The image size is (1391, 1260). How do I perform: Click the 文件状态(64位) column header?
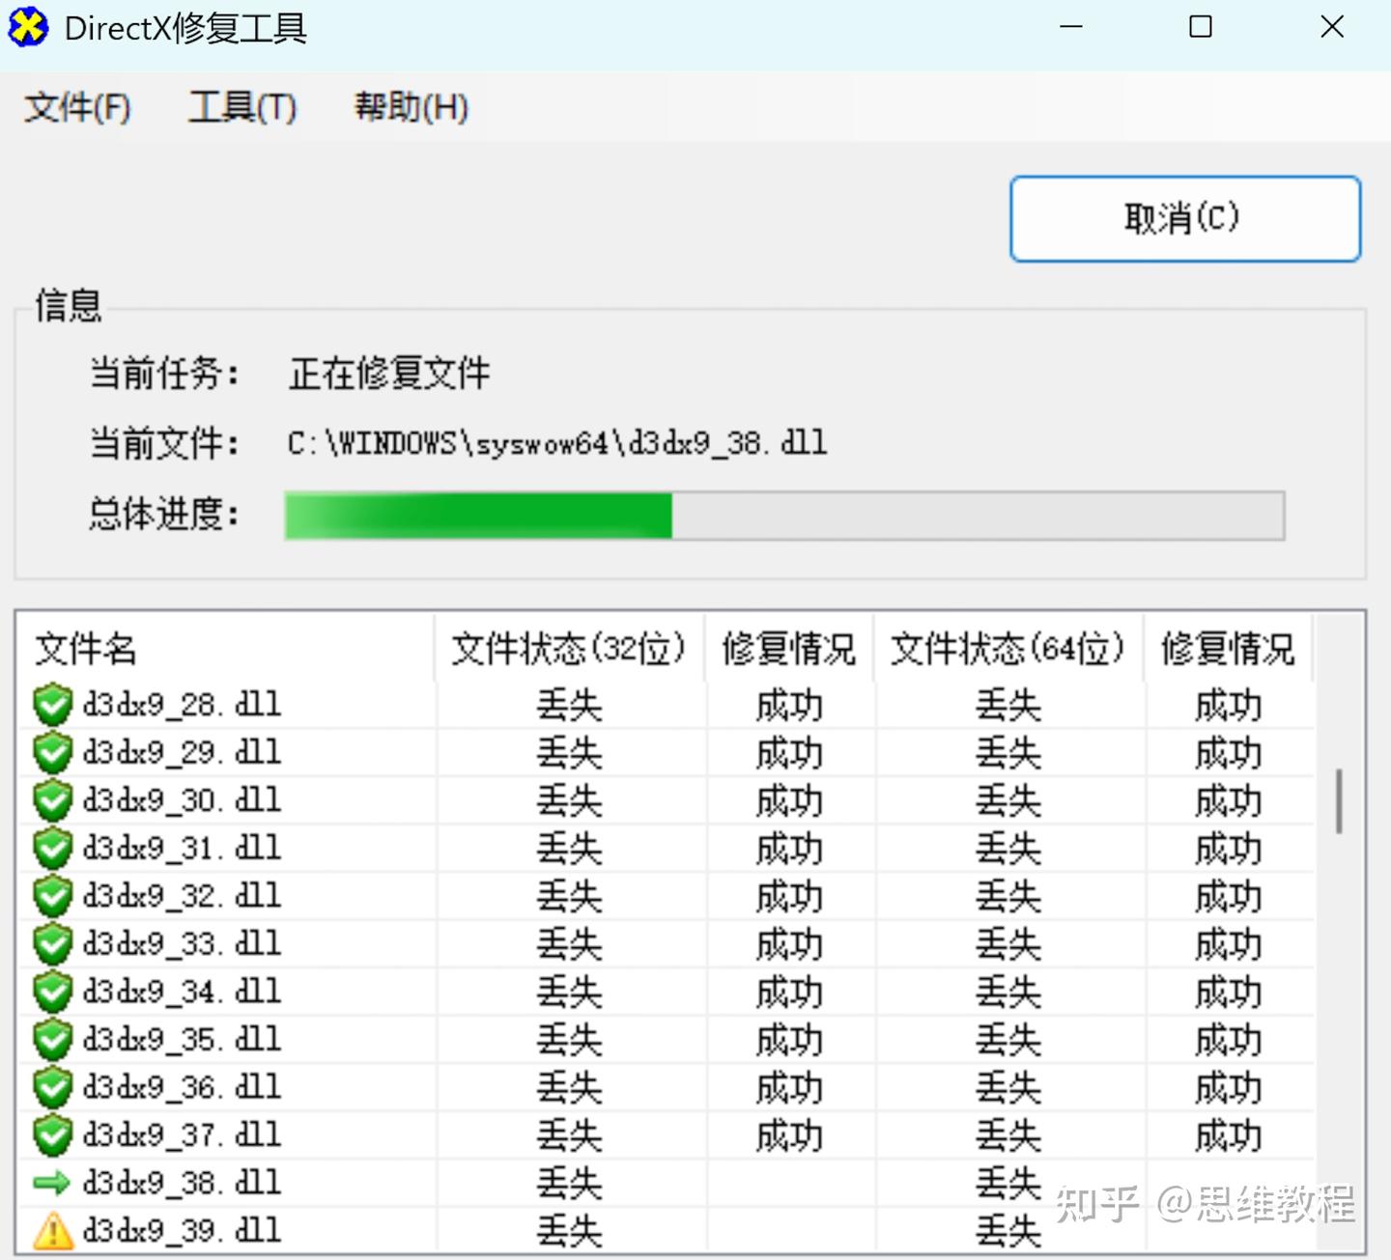1008,648
